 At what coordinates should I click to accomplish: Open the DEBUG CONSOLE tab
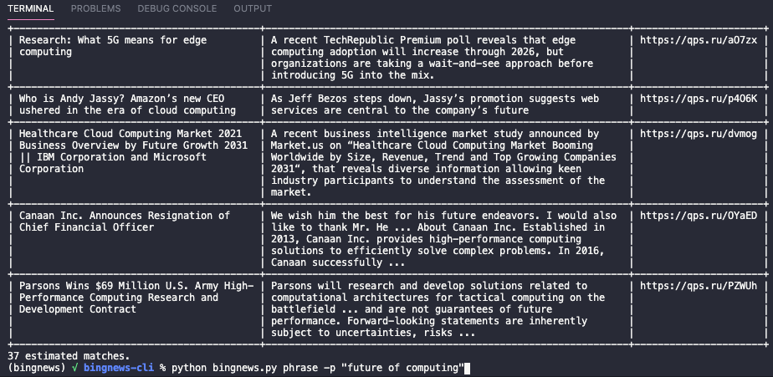click(177, 8)
